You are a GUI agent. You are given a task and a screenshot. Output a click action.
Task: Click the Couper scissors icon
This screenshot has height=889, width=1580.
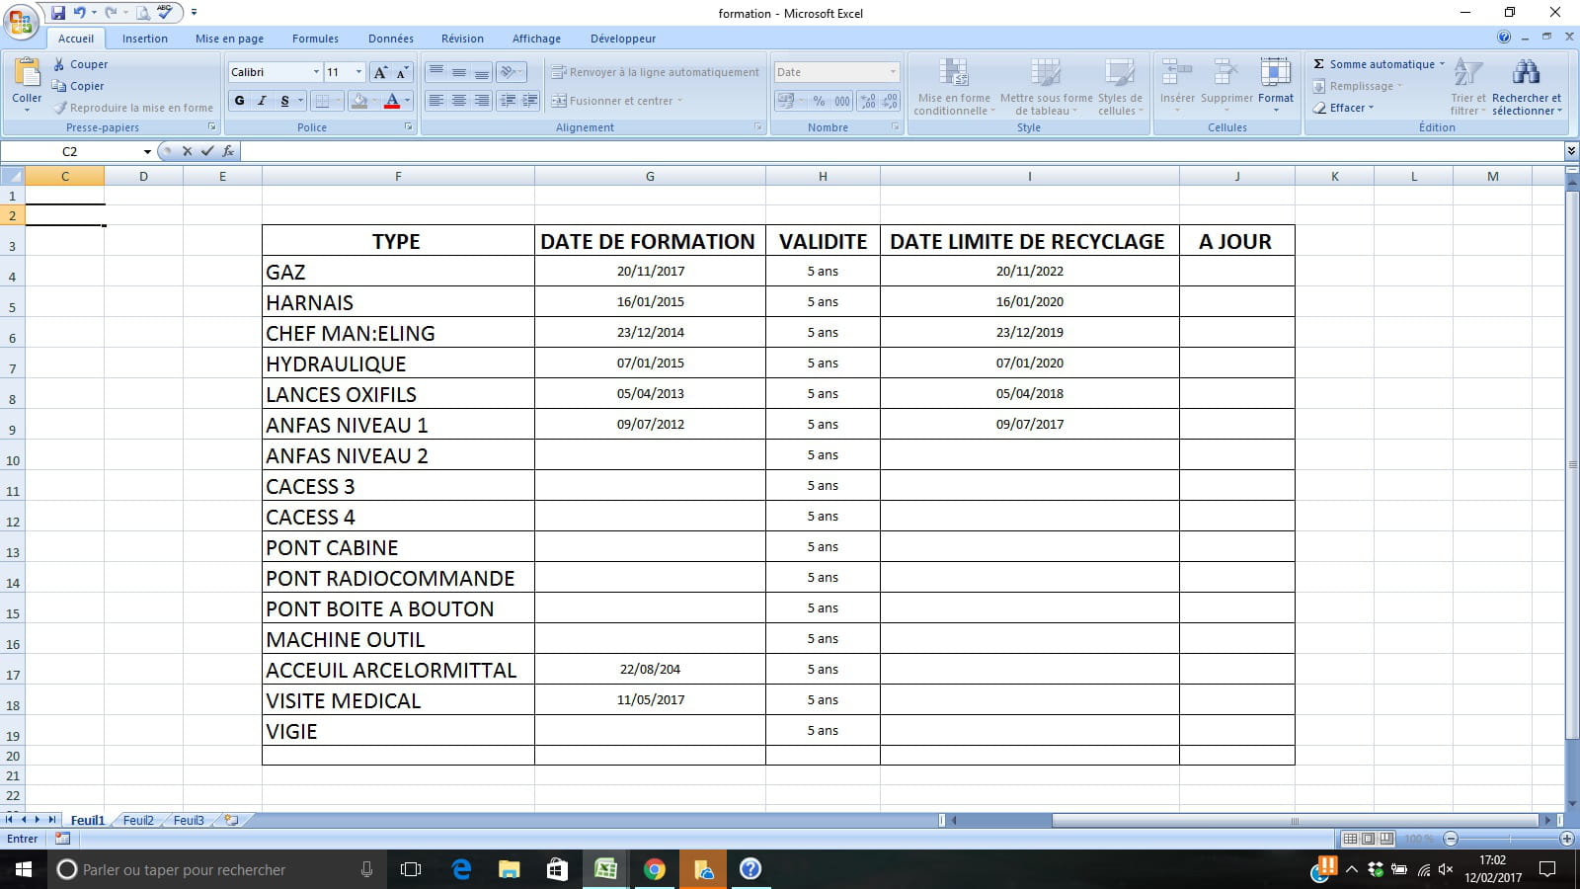tap(59, 64)
